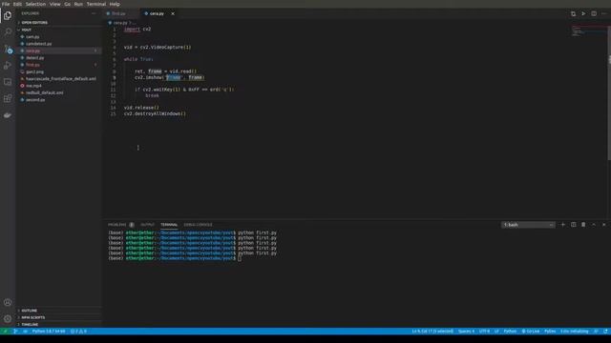Click the notifications bell in status bar

pyautogui.click(x=605, y=332)
